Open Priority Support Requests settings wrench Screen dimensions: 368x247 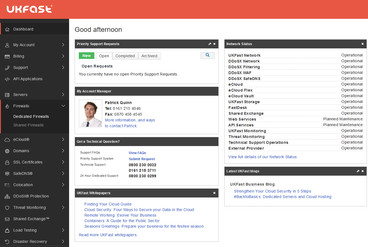210,44
